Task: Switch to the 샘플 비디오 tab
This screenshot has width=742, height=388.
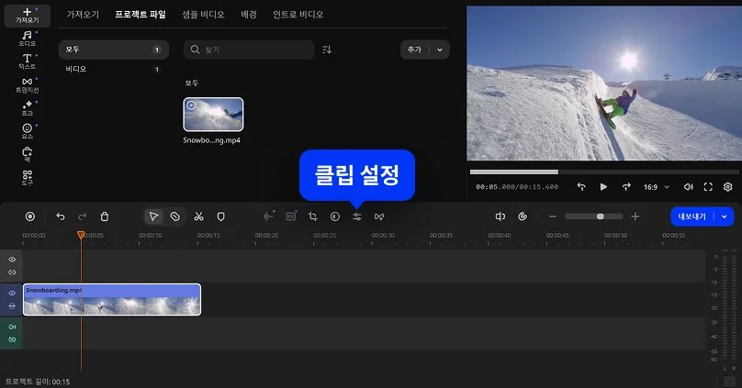Action: pos(201,15)
